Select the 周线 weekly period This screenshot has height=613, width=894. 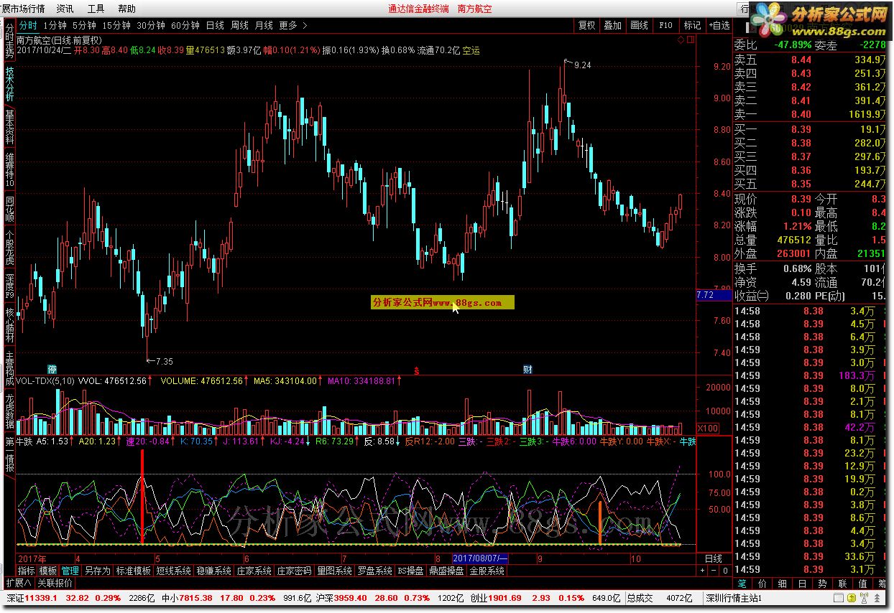[x=239, y=25]
